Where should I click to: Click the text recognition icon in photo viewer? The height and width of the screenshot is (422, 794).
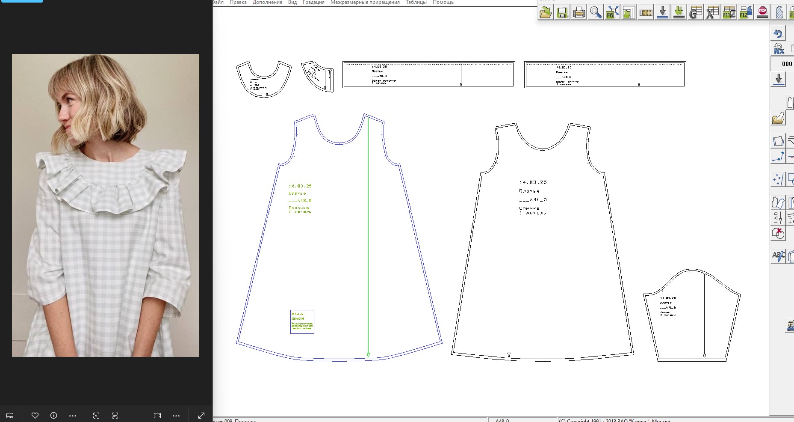(x=115, y=416)
